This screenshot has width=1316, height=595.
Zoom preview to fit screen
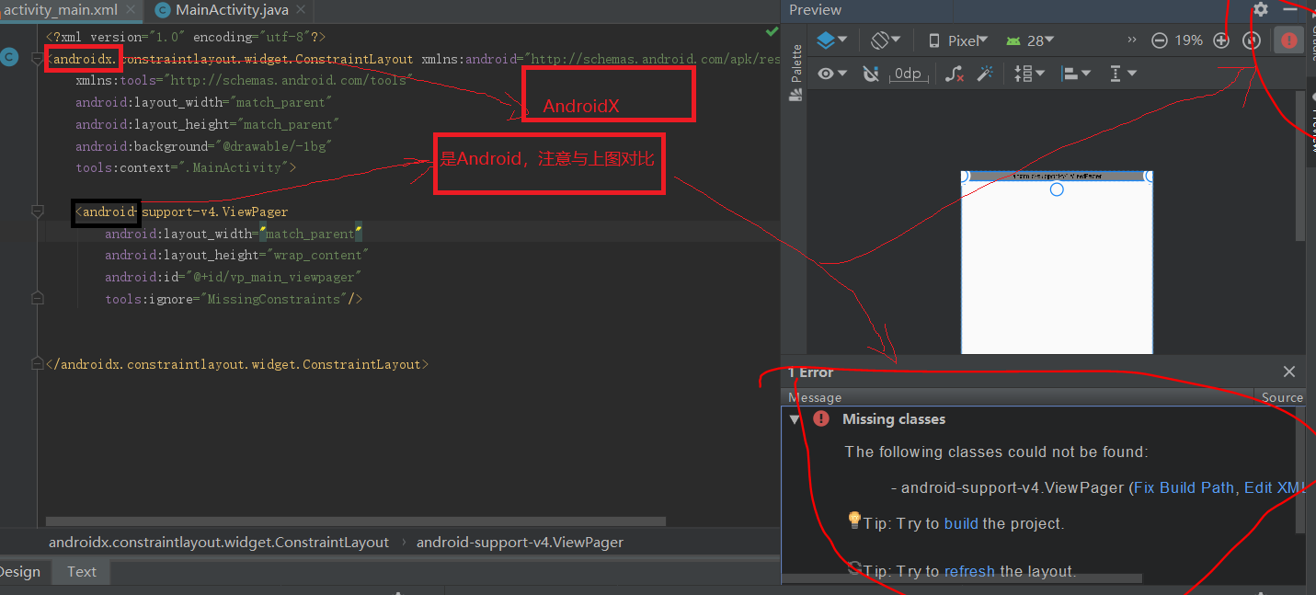[x=1252, y=40]
